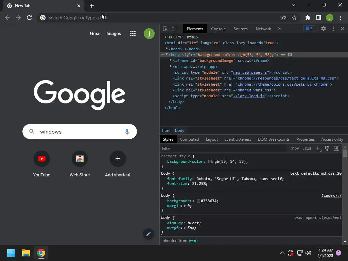
Task: Open the (index):7 source link
Action: (331, 195)
